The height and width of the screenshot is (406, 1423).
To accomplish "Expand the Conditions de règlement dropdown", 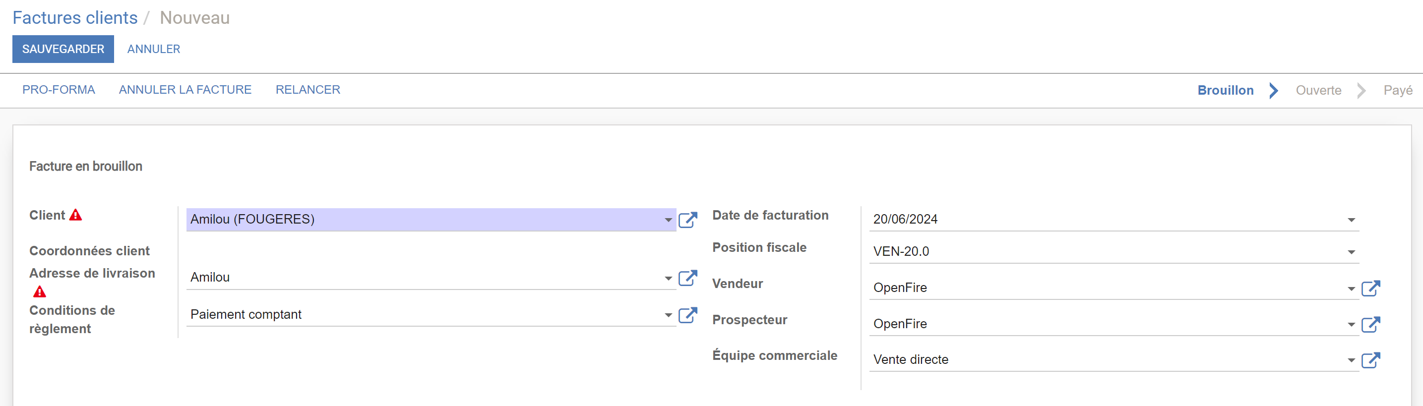I will pyautogui.click(x=668, y=315).
